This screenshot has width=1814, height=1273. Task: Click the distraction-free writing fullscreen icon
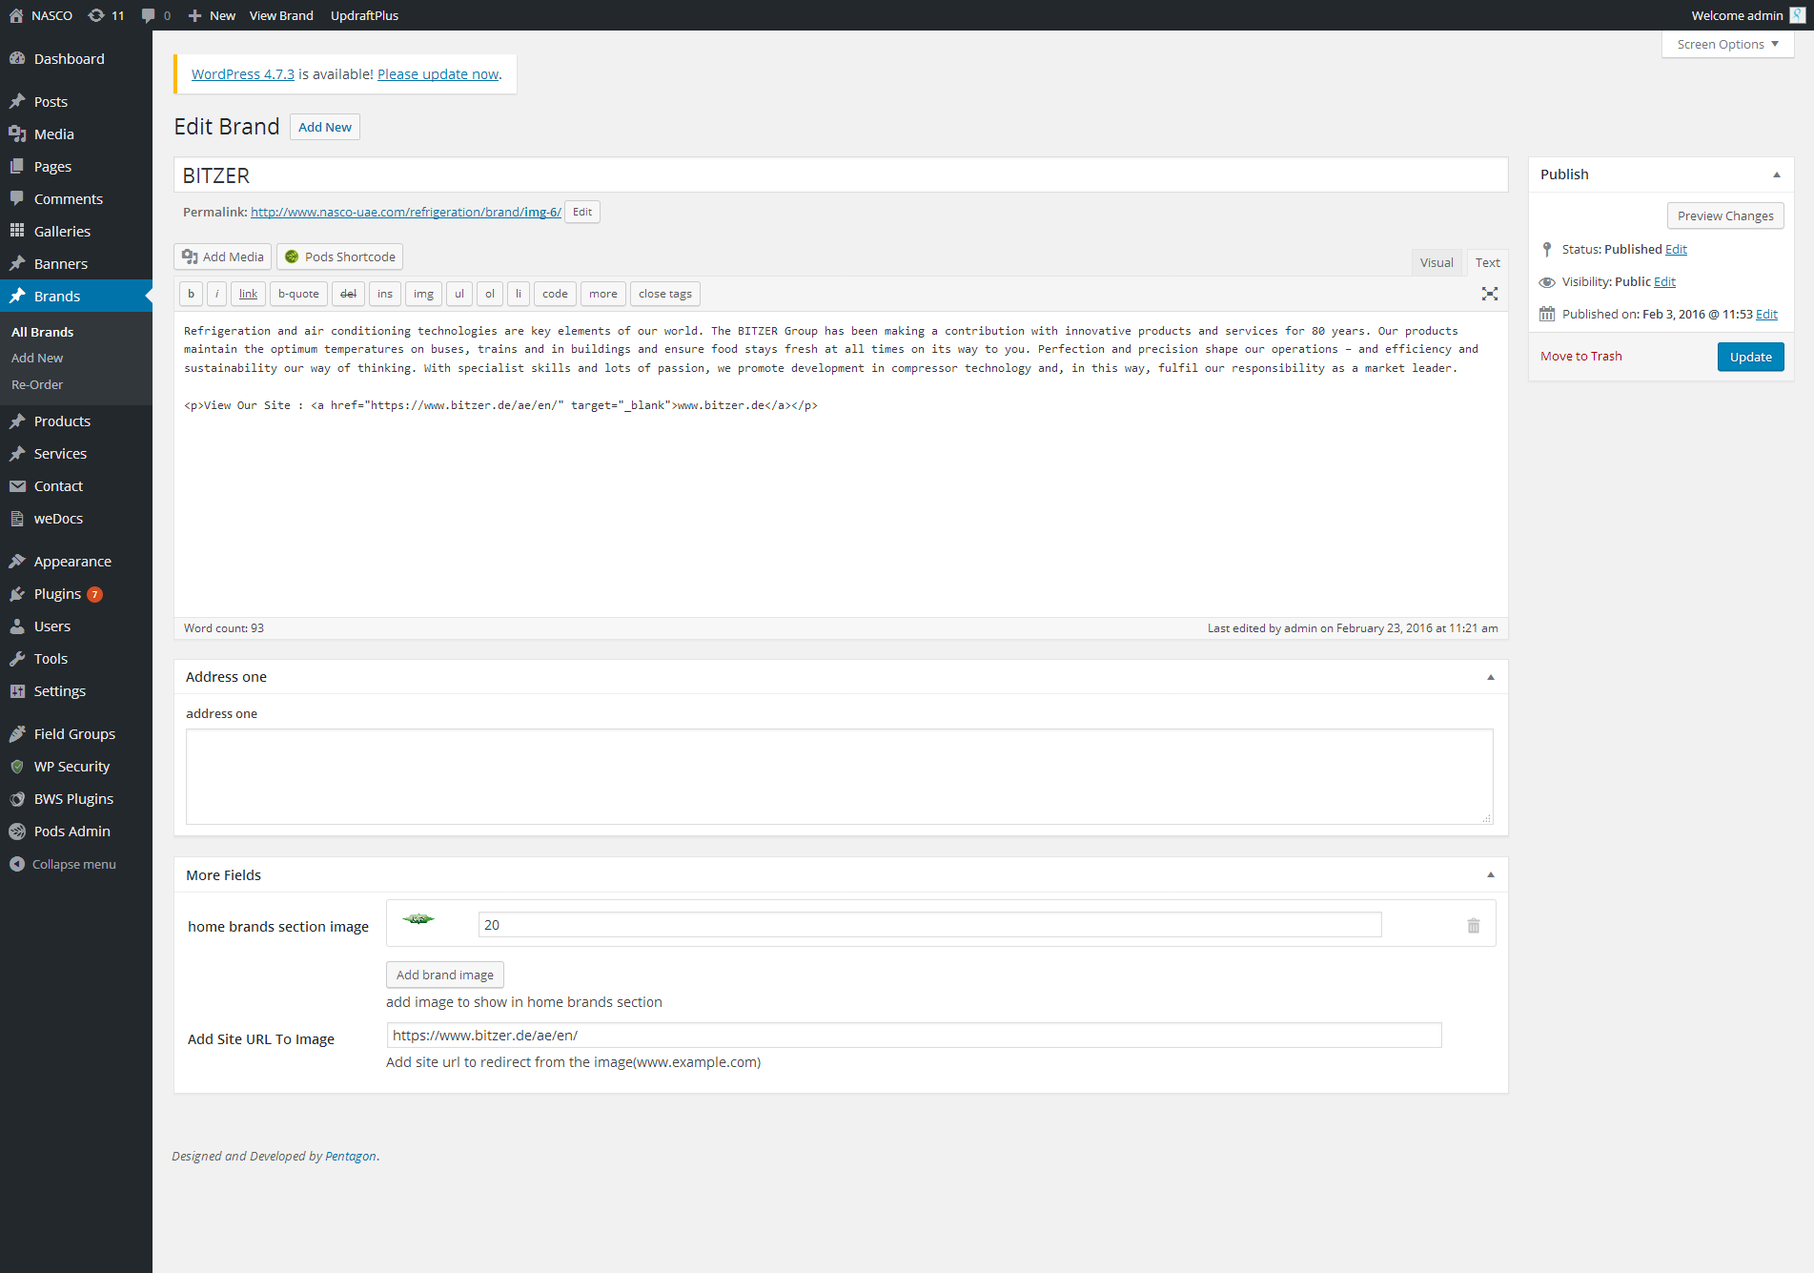(x=1489, y=294)
